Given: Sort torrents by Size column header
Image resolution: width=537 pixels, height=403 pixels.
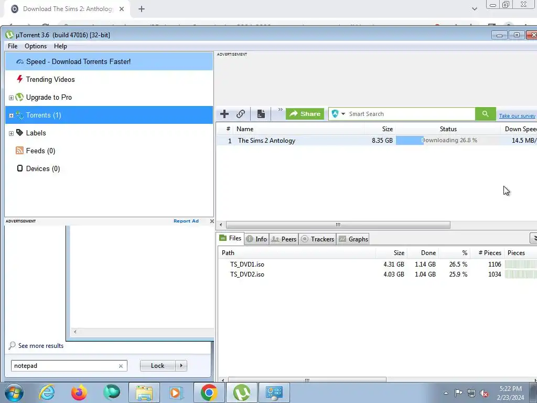Looking at the screenshot, I should point(380,129).
